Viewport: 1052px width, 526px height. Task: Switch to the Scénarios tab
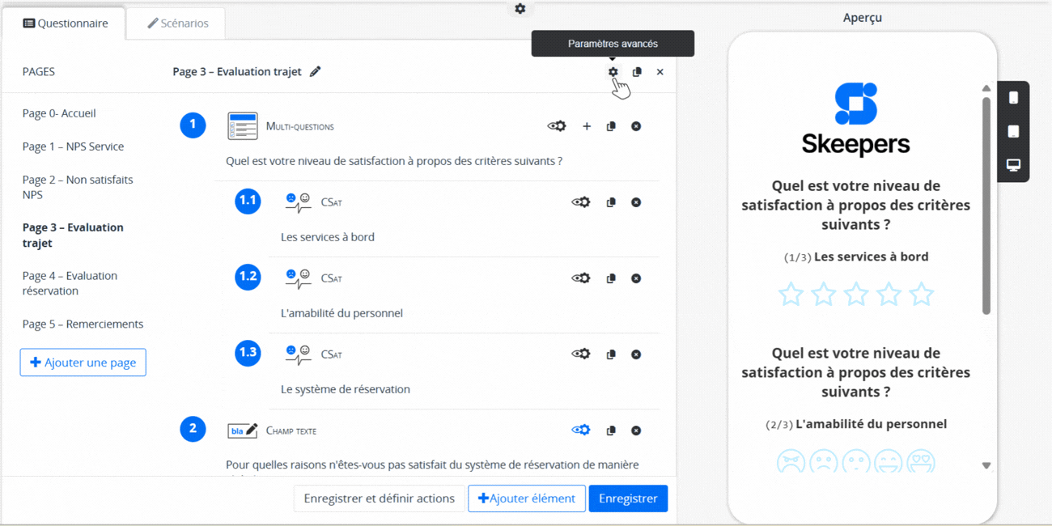[177, 23]
